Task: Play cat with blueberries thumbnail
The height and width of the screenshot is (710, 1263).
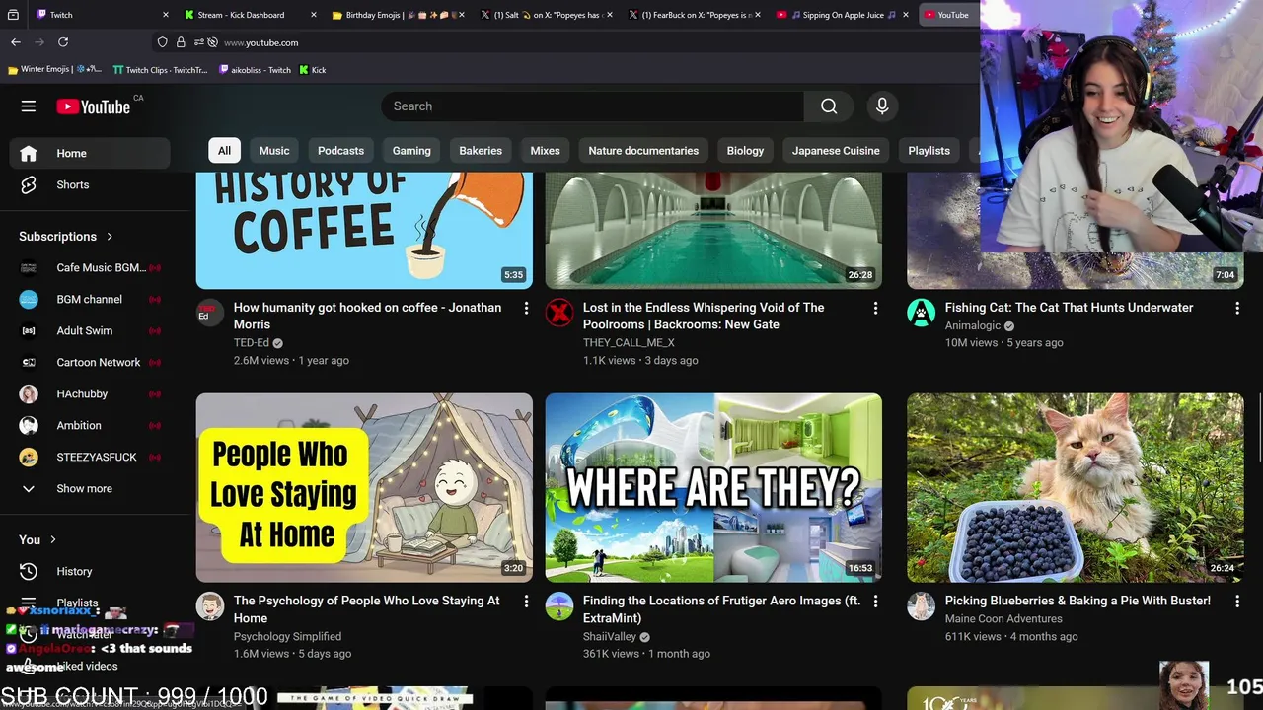Action: tap(1076, 488)
